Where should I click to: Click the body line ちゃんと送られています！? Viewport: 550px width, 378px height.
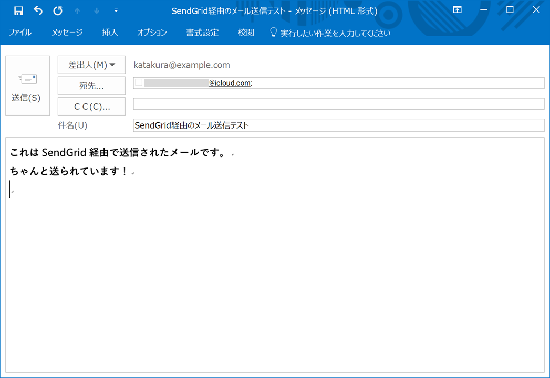click(x=69, y=171)
